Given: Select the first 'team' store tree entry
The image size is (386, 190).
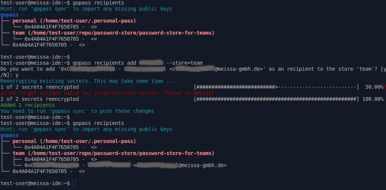Looking at the screenshot, I should click(113, 33).
